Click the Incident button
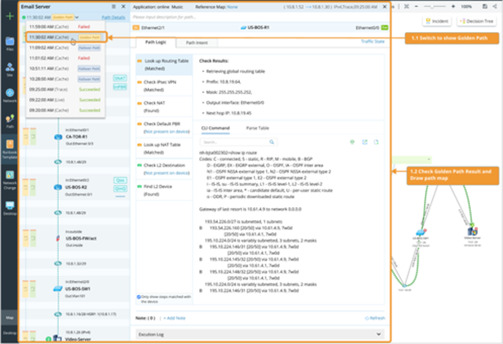The height and width of the screenshot is (344, 503). click(437, 21)
